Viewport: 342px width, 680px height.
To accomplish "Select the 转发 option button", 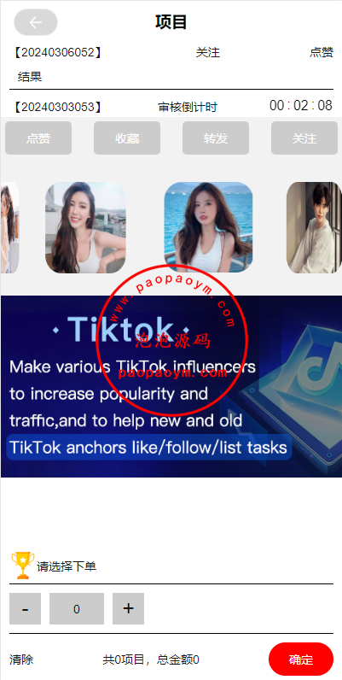I will [x=216, y=138].
